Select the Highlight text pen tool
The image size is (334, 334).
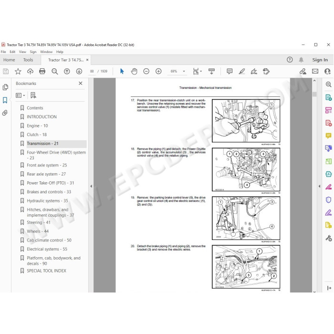tap(242, 71)
